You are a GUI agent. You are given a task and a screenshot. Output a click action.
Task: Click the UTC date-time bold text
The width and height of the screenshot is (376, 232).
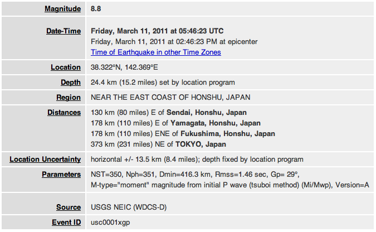(x=157, y=31)
